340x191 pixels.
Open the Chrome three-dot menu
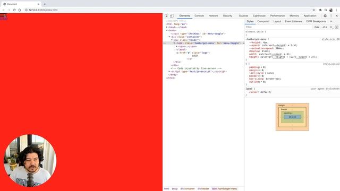(336, 10)
